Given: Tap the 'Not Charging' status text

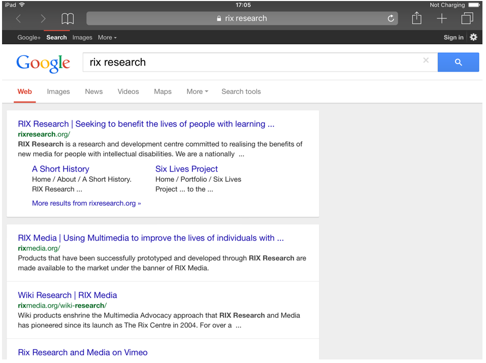Looking at the screenshot, I should (x=447, y=5).
